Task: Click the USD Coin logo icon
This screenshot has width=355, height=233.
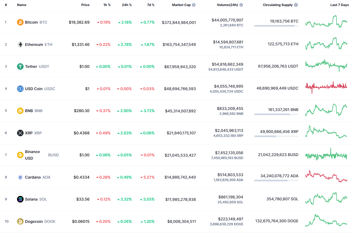Action: (x=20, y=88)
